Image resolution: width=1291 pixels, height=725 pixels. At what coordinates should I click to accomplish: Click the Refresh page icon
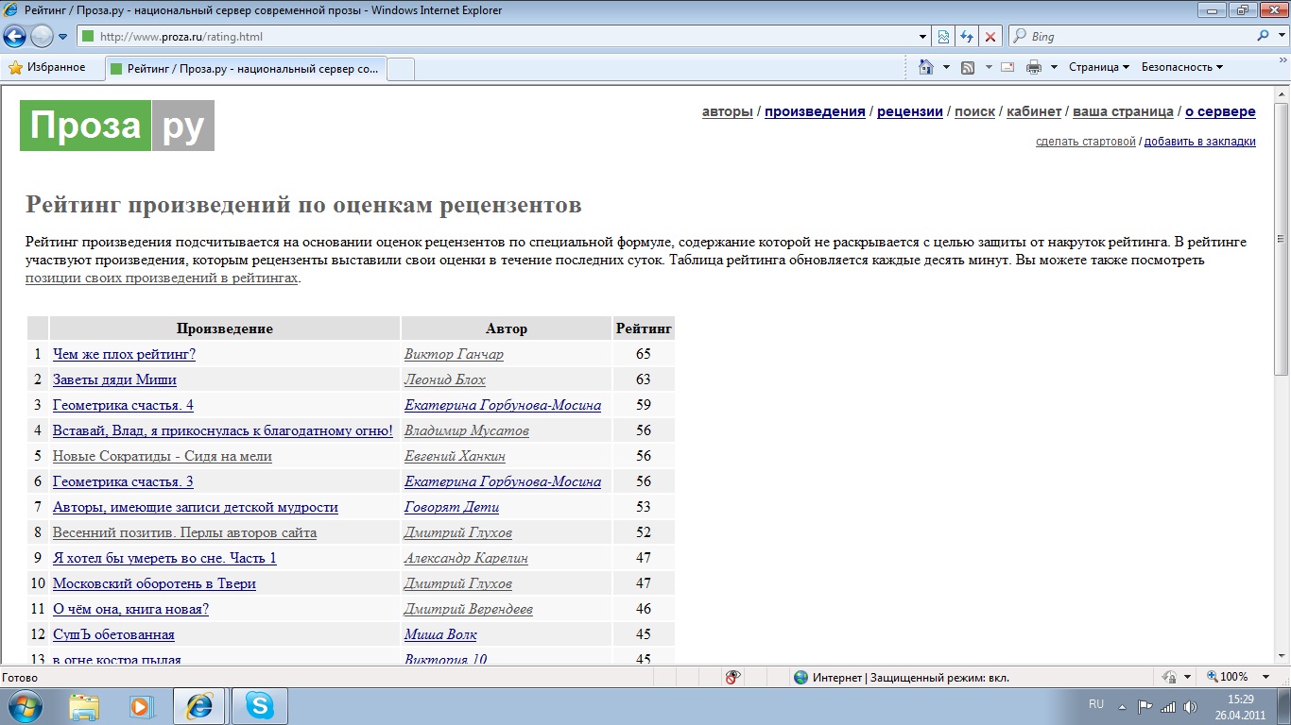(967, 37)
